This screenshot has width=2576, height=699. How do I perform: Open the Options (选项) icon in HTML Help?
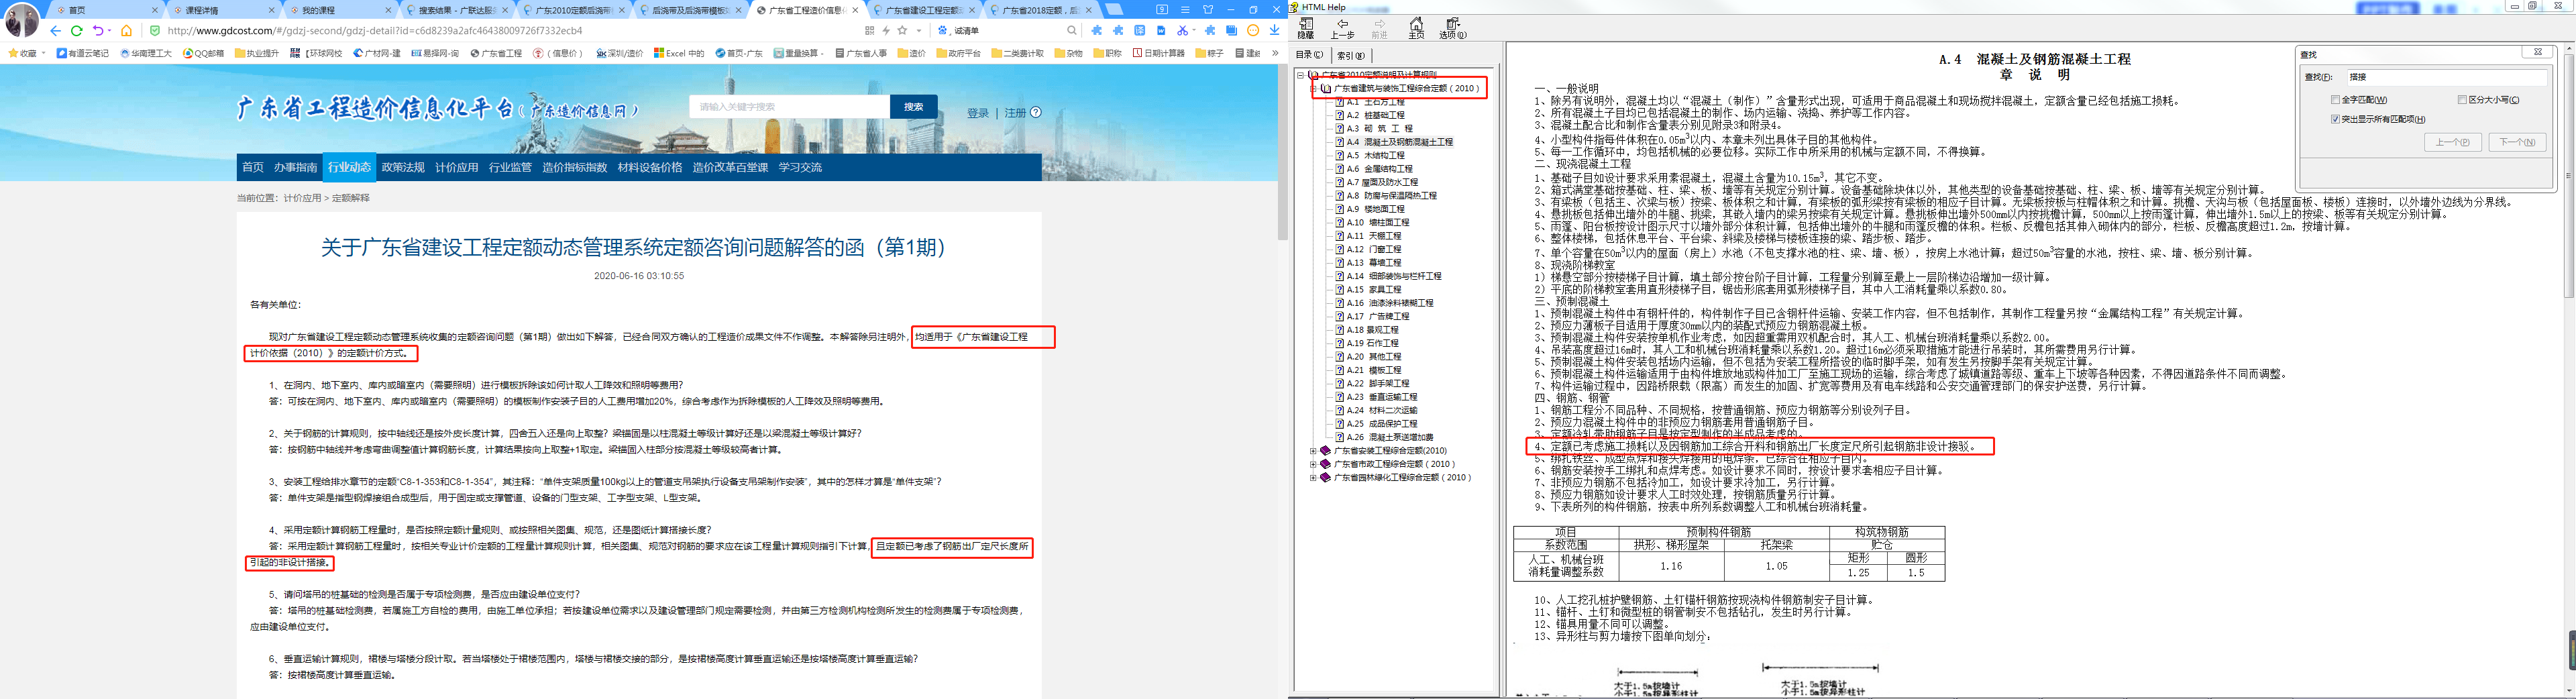click(x=1453, y=28)
